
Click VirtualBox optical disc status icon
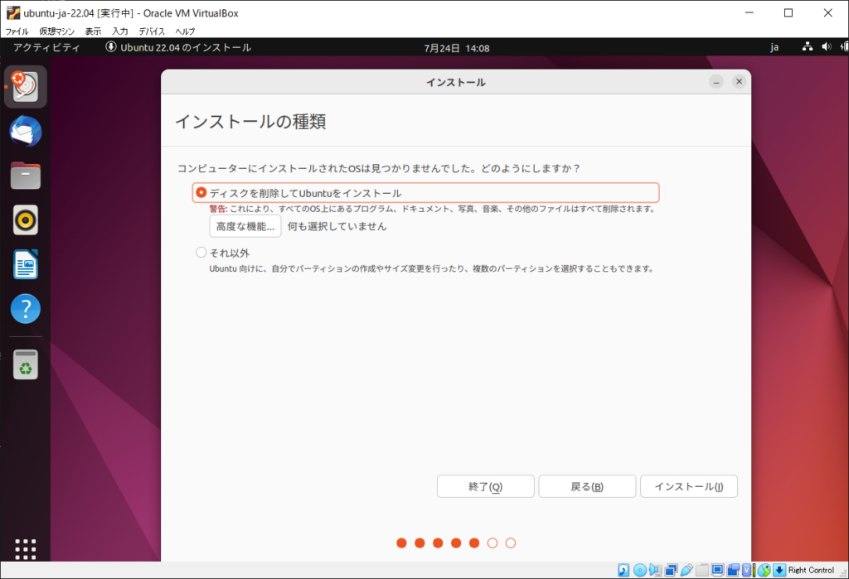640,570
